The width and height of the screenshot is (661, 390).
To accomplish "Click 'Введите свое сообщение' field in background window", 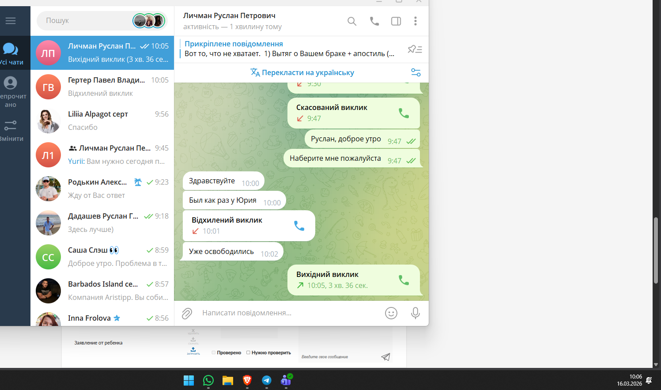I will (x=325, y=357).
